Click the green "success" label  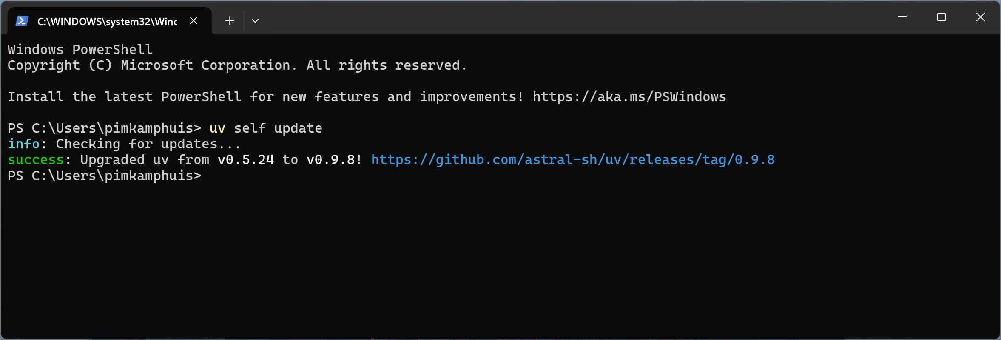tap(36, 160)
